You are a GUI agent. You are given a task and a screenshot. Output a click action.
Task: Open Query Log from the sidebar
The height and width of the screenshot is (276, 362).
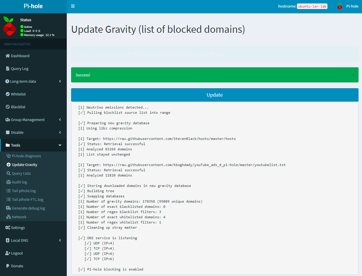(19, 68)
